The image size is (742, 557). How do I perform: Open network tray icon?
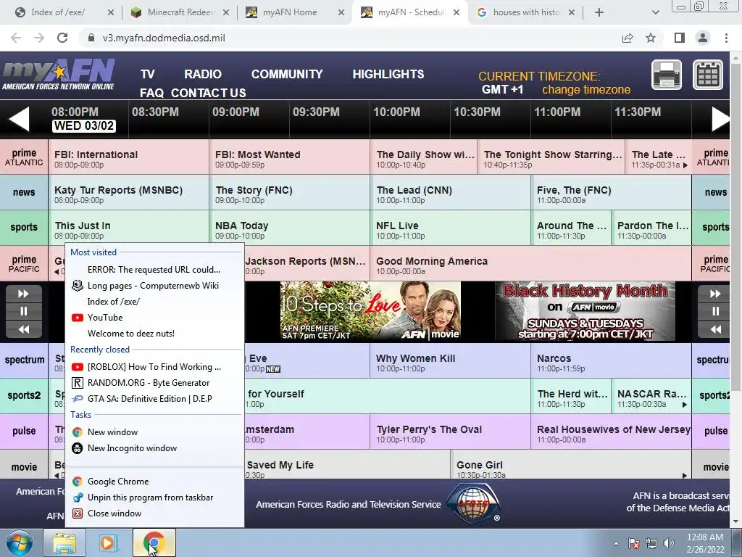[651, 543]
